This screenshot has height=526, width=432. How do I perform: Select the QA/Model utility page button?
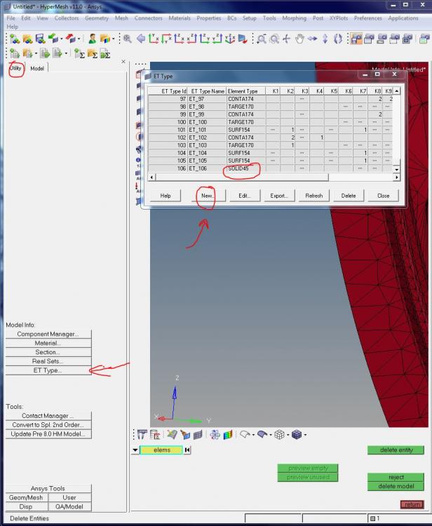point(69,506)
